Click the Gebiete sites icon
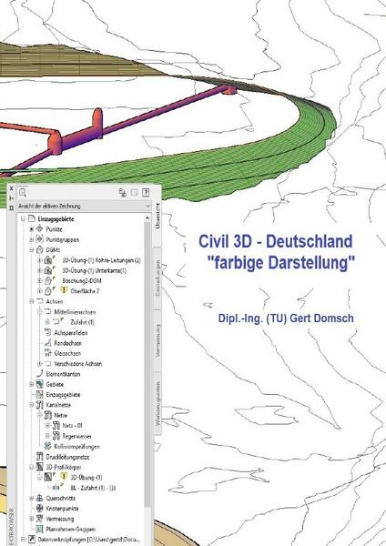Screen dimensions: 386x546 point(40,384)
